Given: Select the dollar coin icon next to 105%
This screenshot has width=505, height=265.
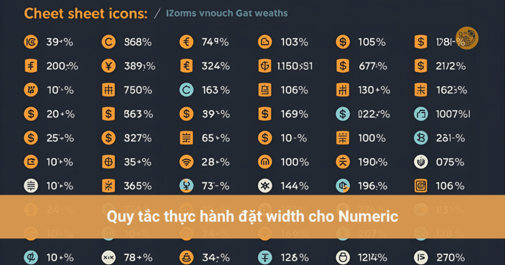Looking at the screenshot, I should 342,42.
